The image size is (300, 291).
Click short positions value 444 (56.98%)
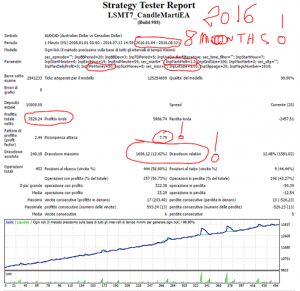click(155, 169)
